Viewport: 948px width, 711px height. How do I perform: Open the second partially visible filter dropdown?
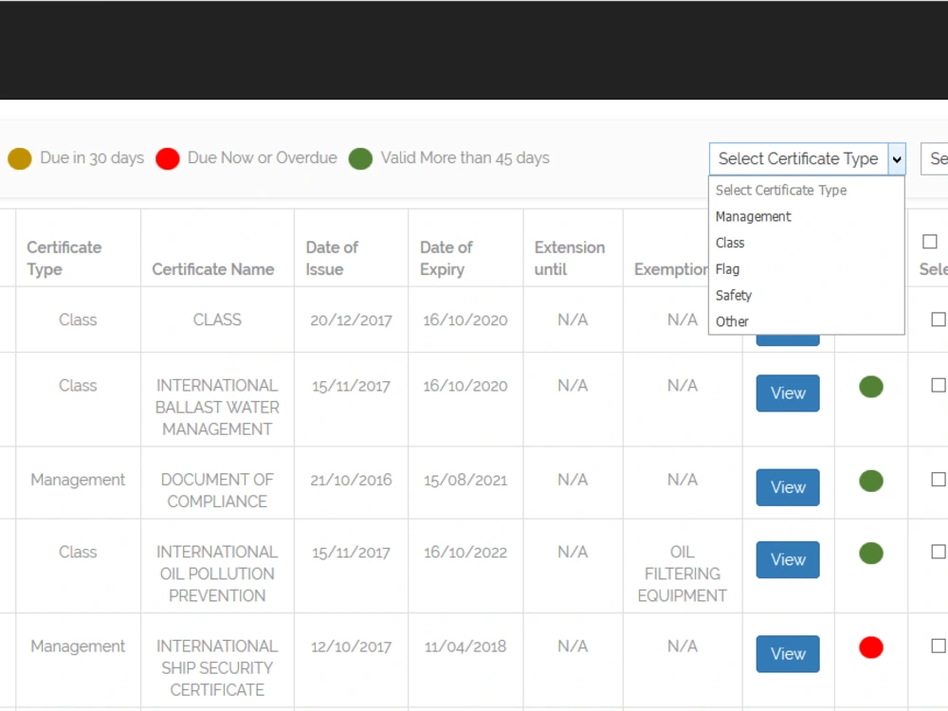click(934, 159)
